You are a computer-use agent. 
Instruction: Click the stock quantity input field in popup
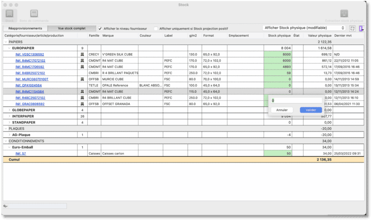click(x=296, y=101)
